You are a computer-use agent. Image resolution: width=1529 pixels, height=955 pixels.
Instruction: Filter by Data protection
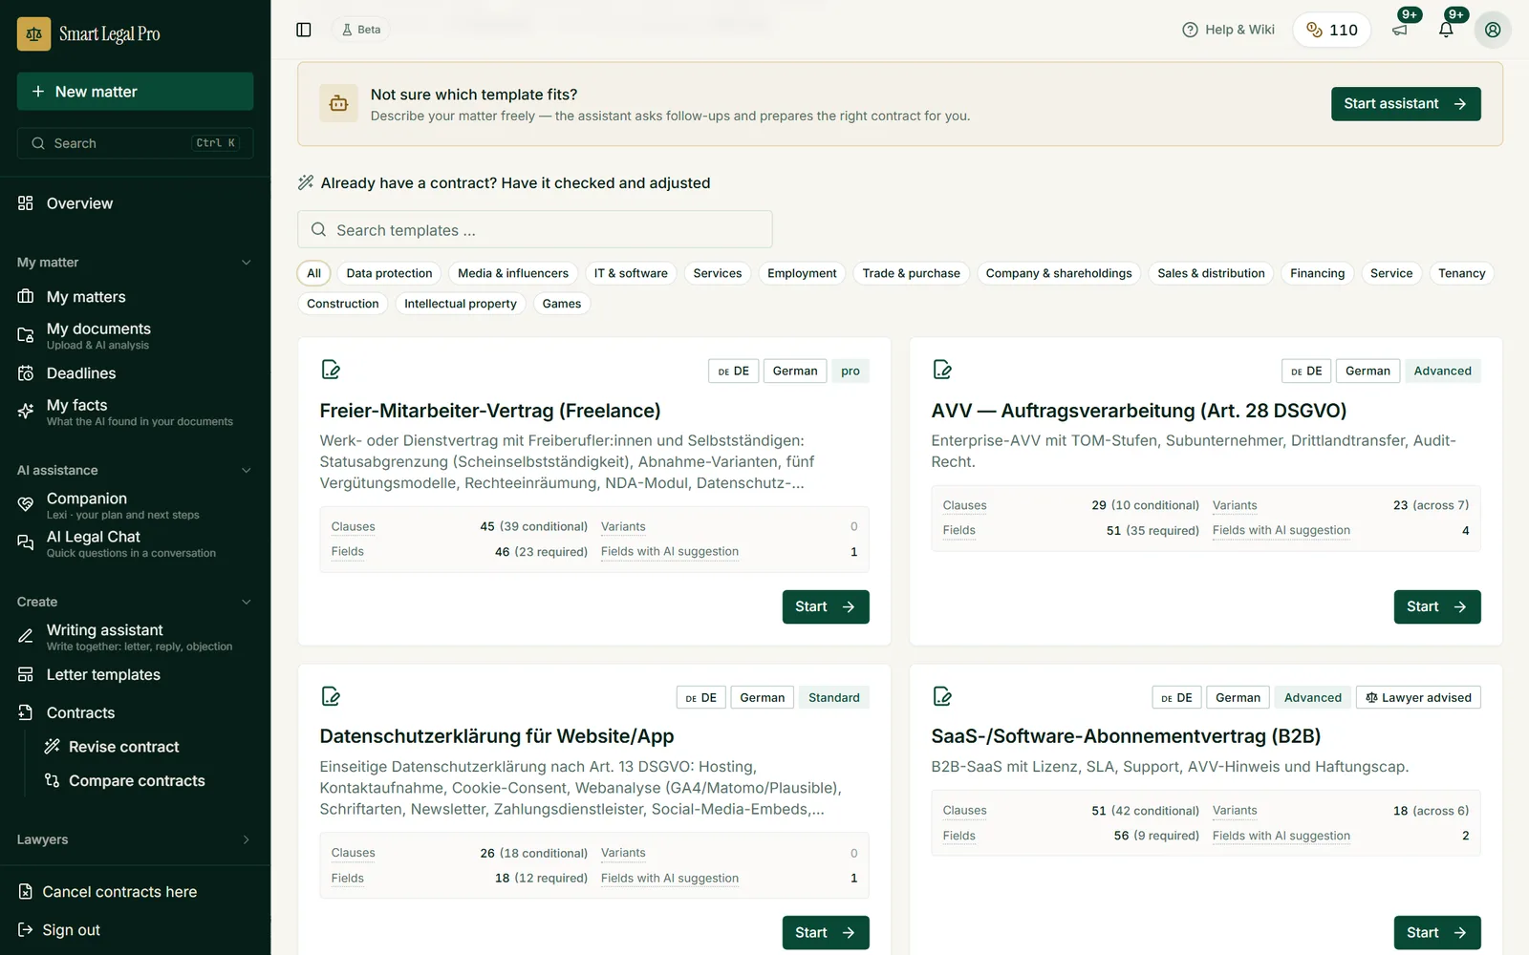point(389,273)
